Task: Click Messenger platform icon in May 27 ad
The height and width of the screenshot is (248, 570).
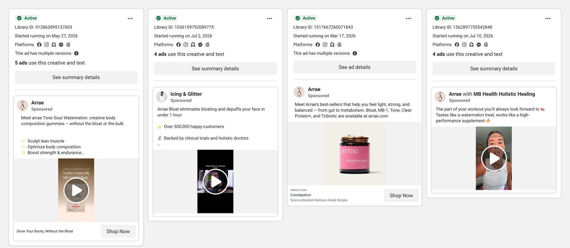Action: (61, 45)
